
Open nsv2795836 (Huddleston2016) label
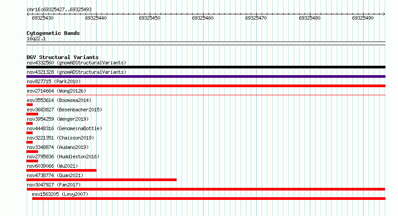(63, 157)
